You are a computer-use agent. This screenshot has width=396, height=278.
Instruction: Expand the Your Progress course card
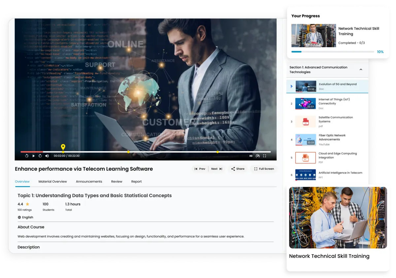338,35
